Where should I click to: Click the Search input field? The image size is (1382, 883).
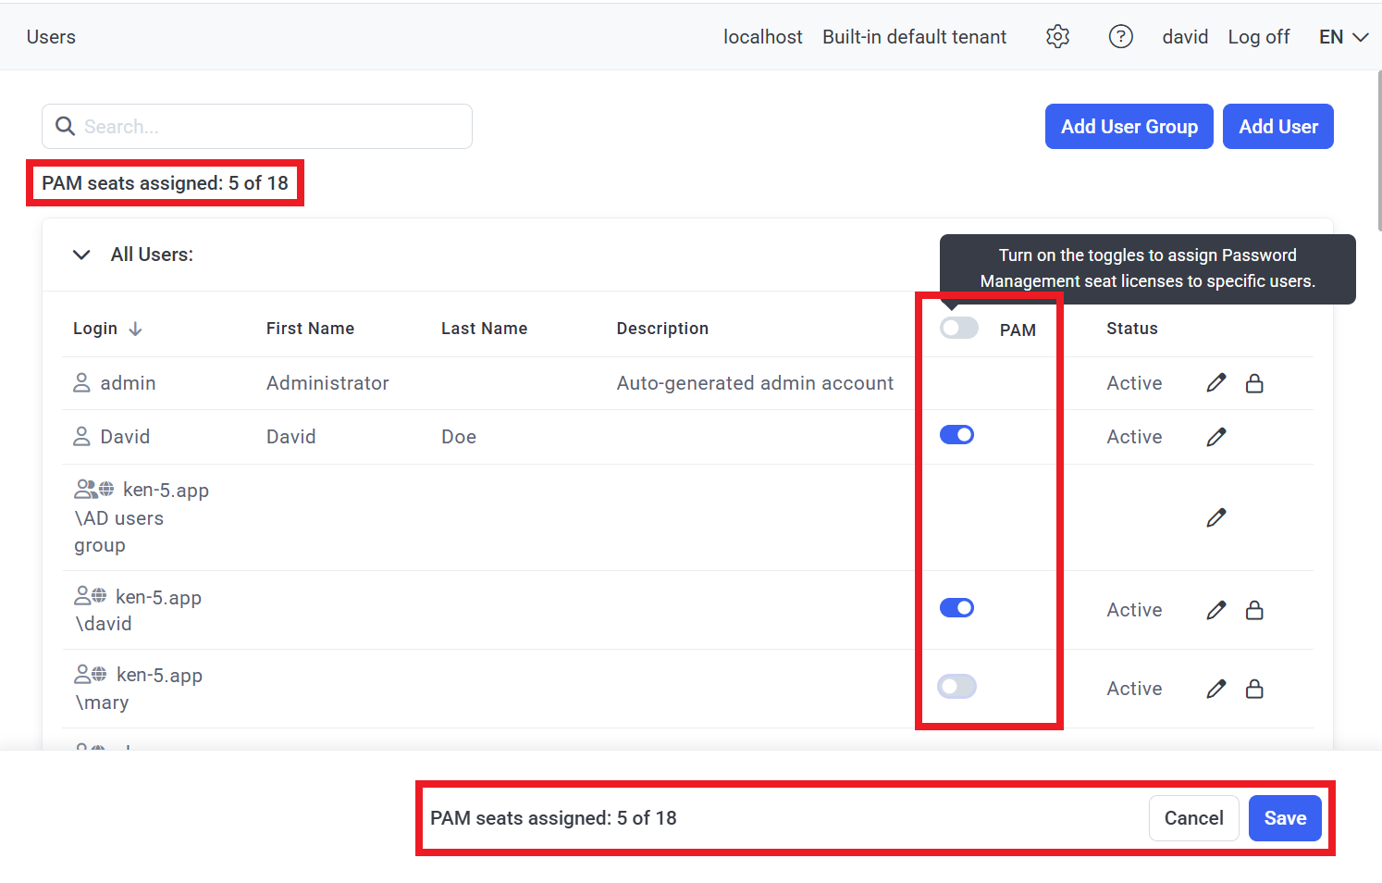pos(268,127)
